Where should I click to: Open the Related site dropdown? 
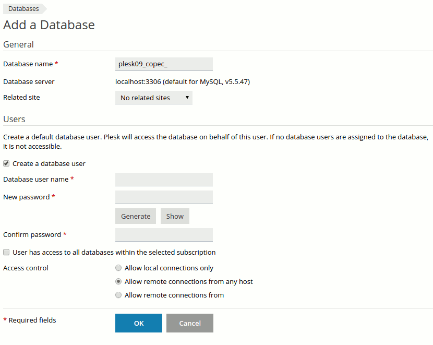click(153, 98)
